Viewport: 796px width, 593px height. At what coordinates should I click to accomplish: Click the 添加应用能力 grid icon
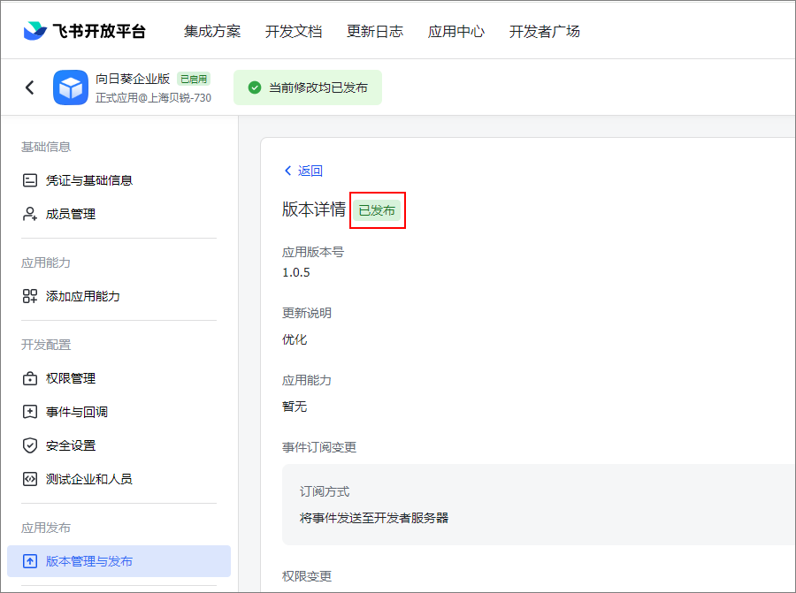click(x=30, y=296)
